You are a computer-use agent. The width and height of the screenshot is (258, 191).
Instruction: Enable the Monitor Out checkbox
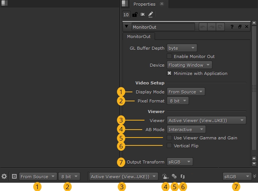pos(169,57)
